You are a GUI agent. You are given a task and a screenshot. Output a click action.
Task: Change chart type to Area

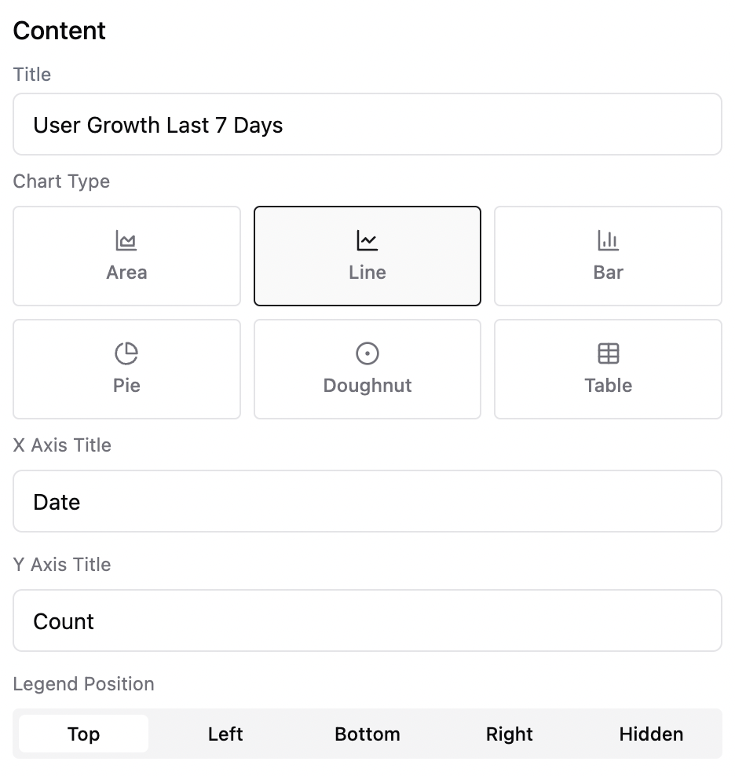126,256
